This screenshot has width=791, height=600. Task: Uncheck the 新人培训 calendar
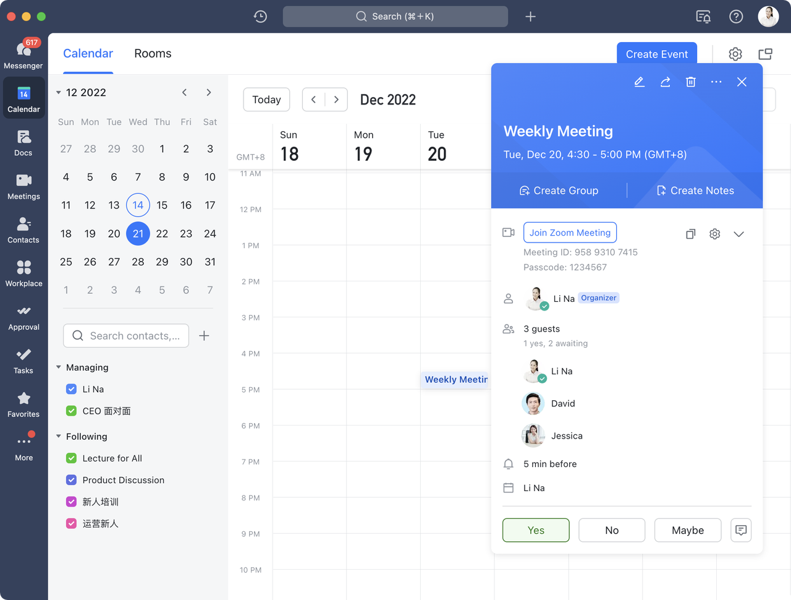click(x=71, y=501)
